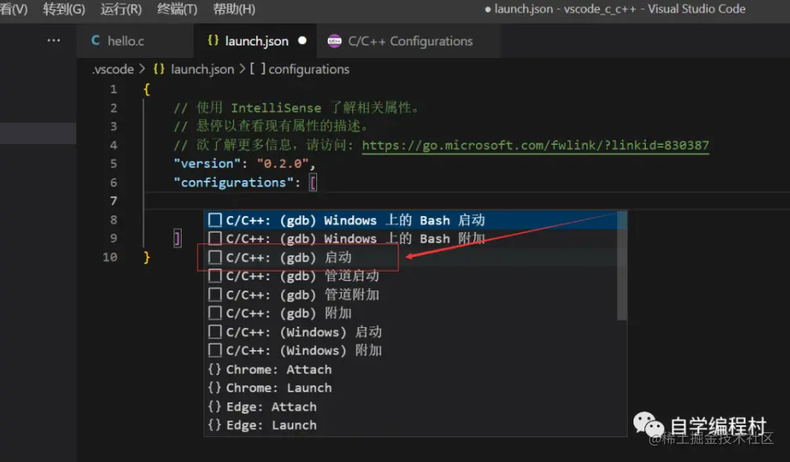Select C/C++: (gdb) 管道启动 suggestion
The image size is (790, 462).
tap(410, 276)
